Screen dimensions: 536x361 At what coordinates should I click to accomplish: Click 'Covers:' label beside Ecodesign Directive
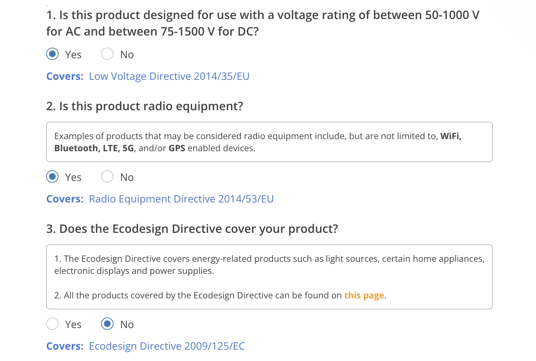(65, 346)
